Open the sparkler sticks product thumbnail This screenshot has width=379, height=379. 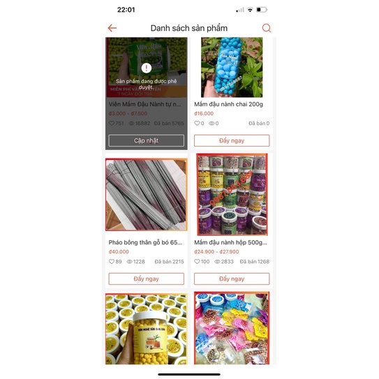tap(147, 195)
